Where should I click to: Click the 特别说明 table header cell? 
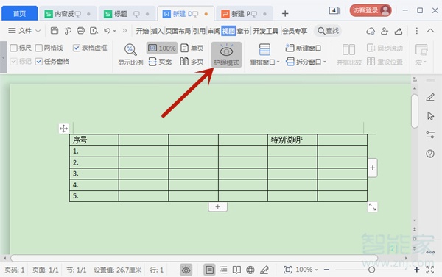click(292, 140)
